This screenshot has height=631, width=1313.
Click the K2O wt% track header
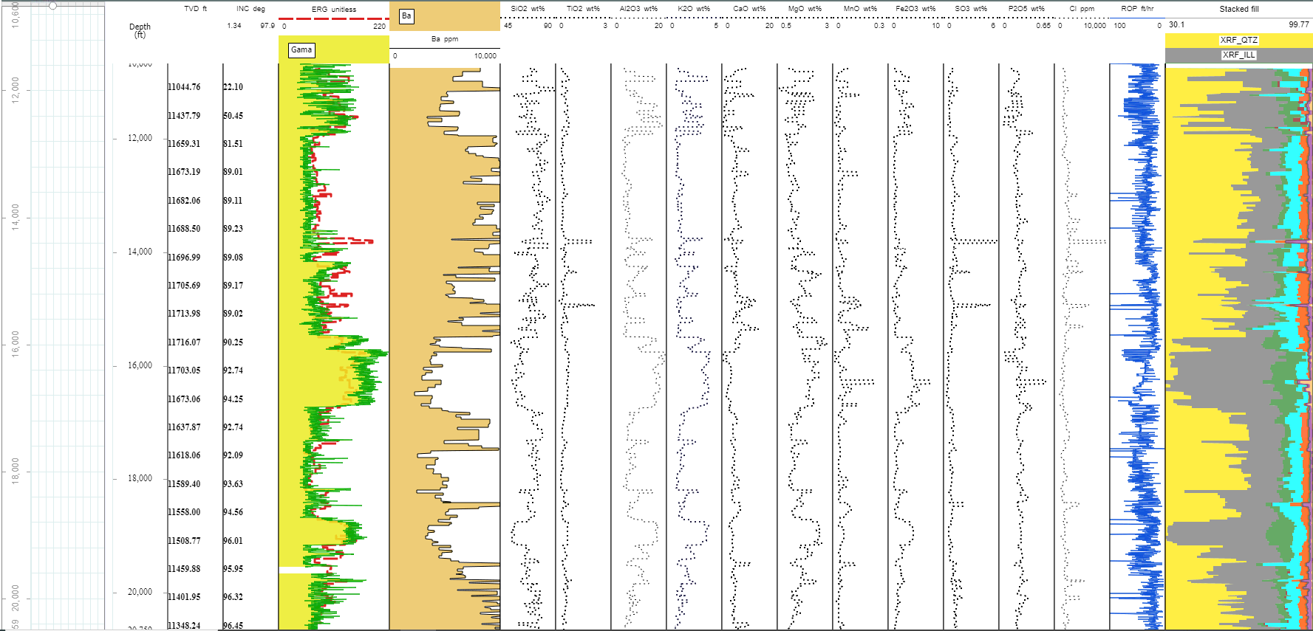coord(694,9)
